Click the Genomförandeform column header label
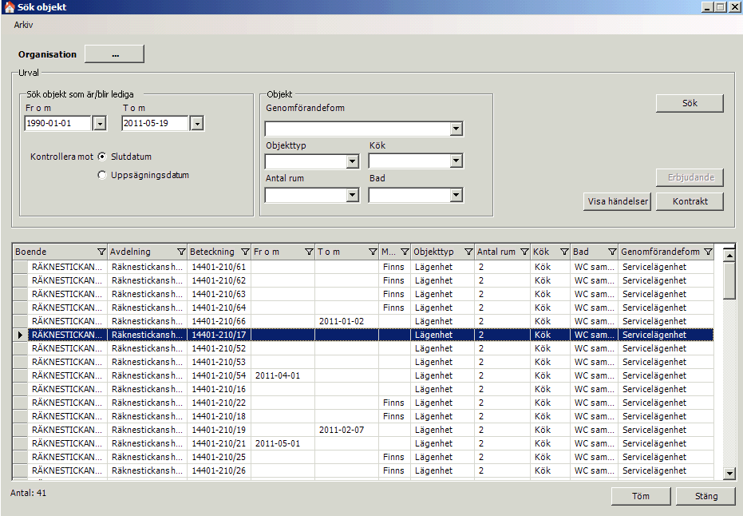743x516 pixels. [x=660, y=252]
